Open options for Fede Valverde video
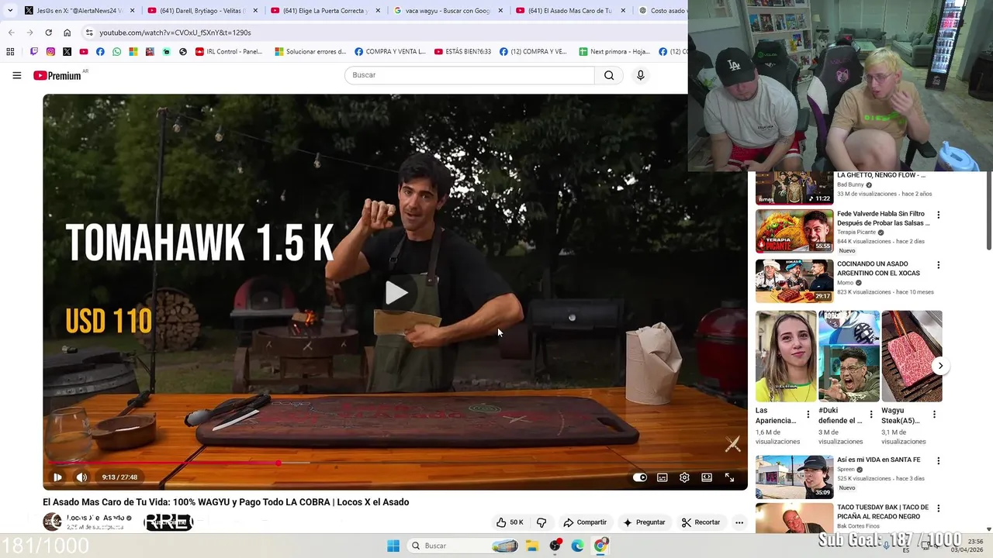The height and width of the screenshot is (558, 993). click(938, 215)
